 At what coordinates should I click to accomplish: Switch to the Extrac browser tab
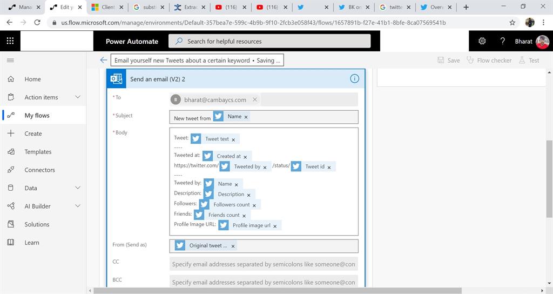click(190, 7)
